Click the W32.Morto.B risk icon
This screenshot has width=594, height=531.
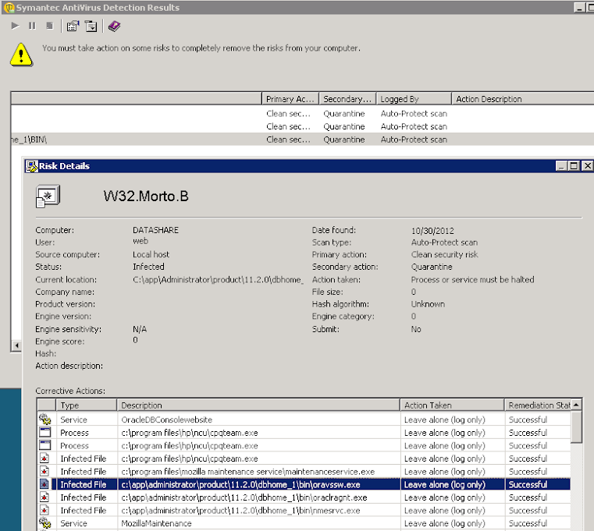(45, 197)
